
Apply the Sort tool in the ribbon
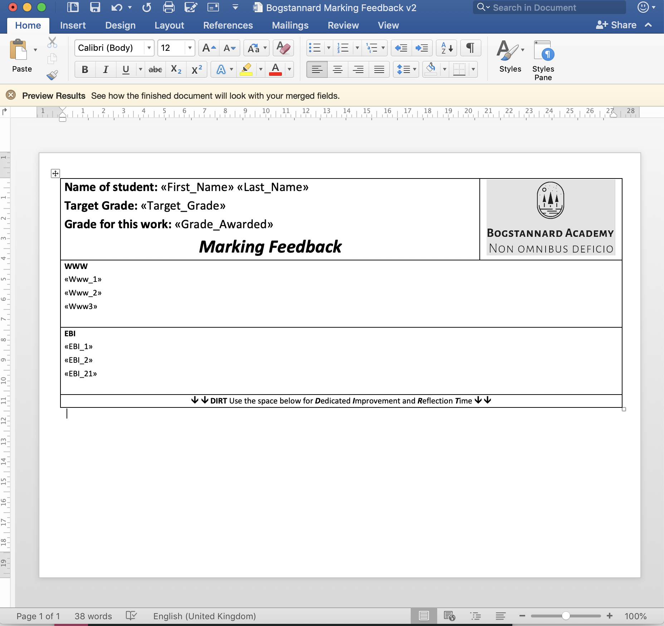pyautogui.click(x=446, y=48)
